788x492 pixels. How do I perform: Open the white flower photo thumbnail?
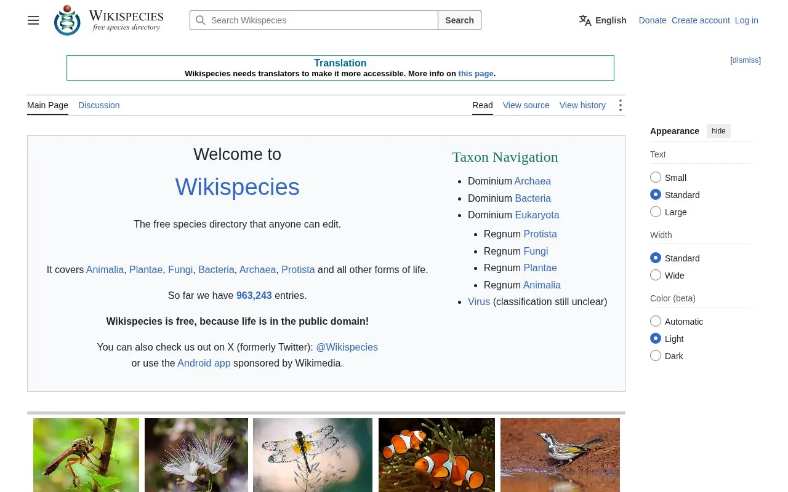196,455
